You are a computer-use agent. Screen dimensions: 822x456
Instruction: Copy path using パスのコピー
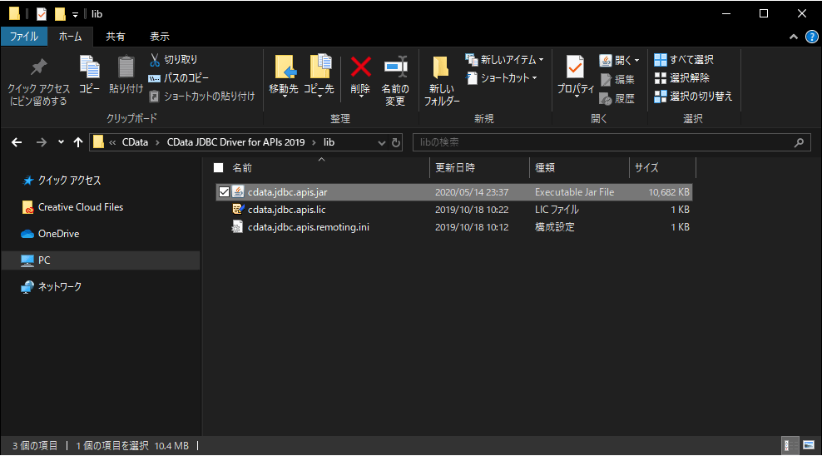pyautogui.click(x=179, y=78)
